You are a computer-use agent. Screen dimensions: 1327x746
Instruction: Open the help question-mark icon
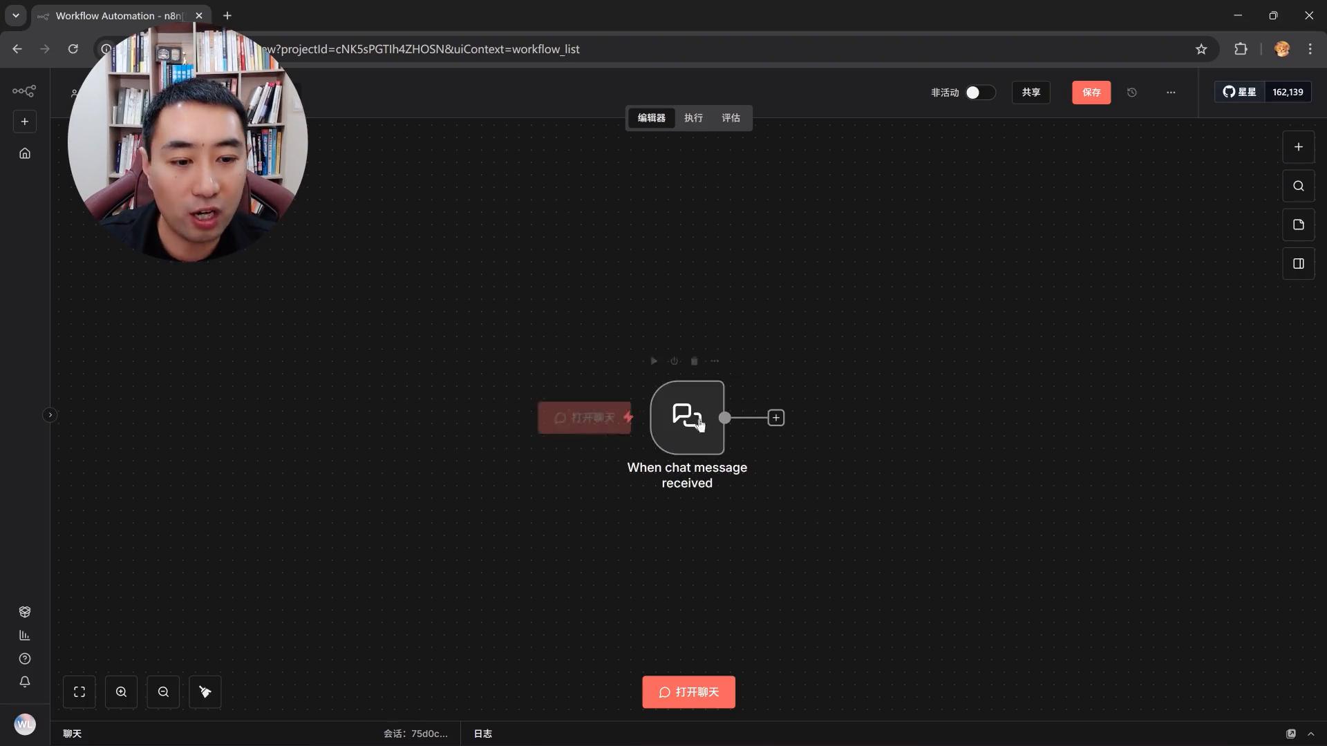coord(25,658)
